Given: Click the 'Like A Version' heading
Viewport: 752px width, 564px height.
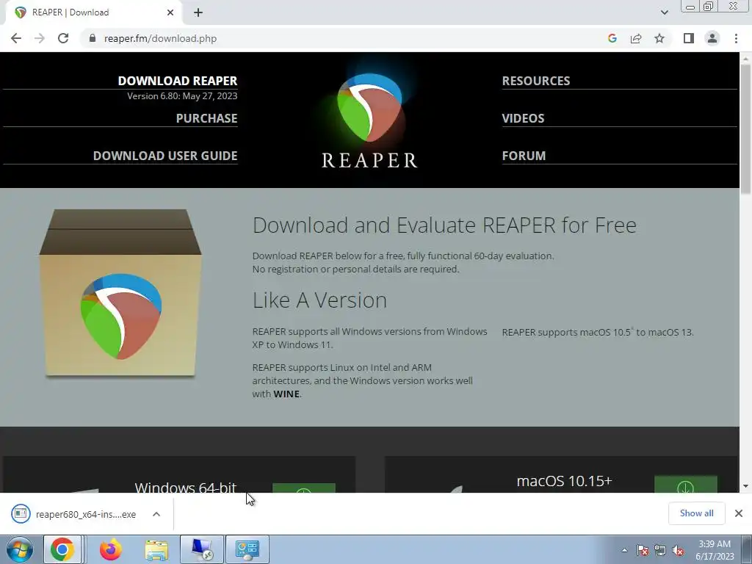Looking at the screenshot, I should coord(319,300).
